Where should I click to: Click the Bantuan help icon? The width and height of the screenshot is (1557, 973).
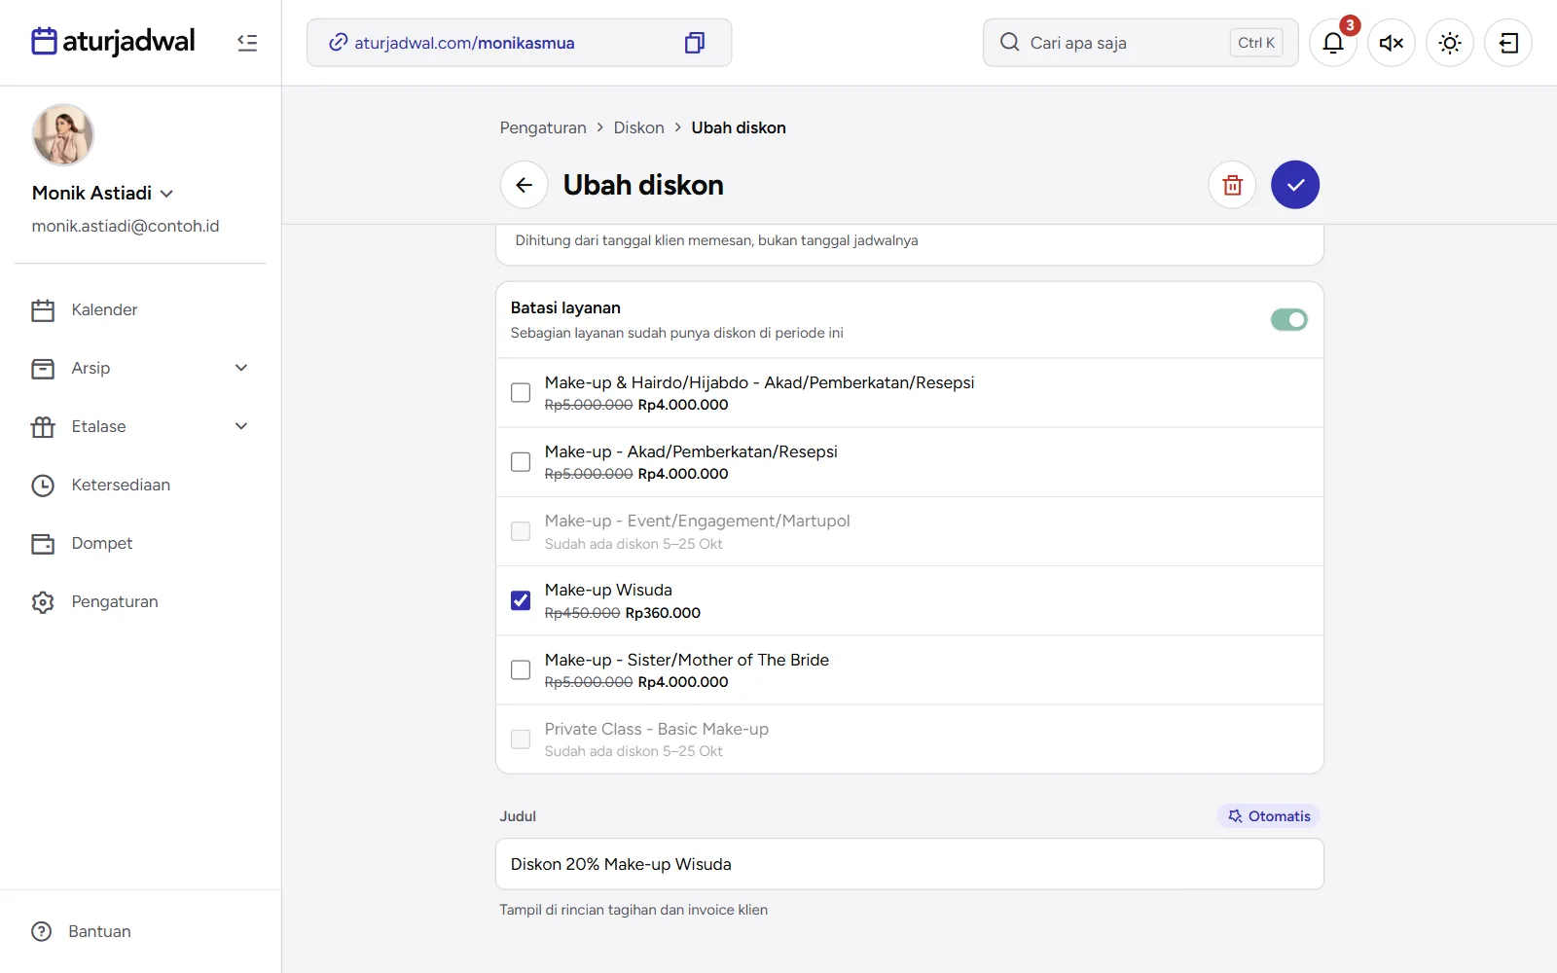click(x=42, y=931)
